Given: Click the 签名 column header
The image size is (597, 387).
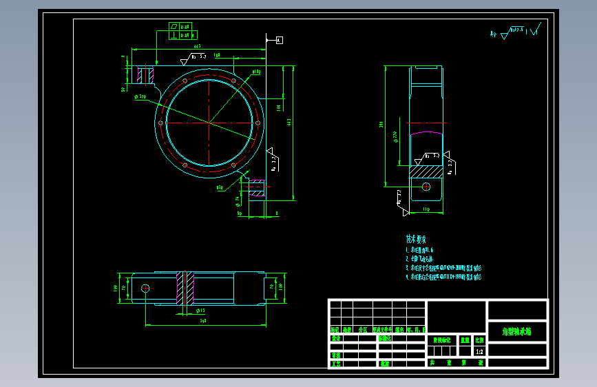Looking at the screenshot, I should click(x=399, y=329).
